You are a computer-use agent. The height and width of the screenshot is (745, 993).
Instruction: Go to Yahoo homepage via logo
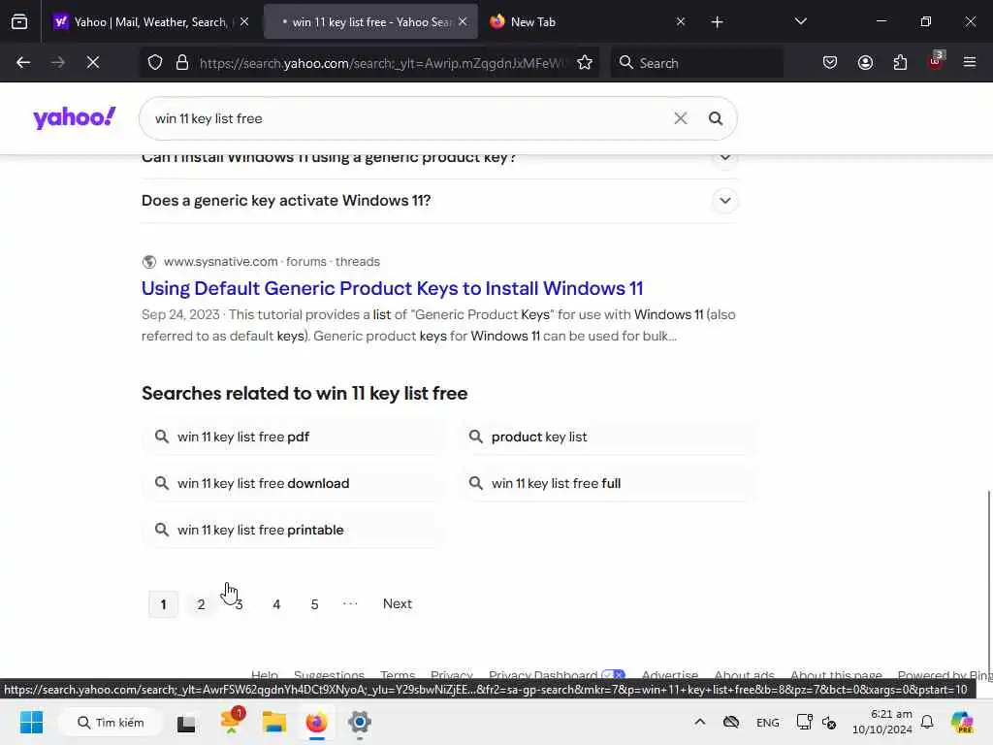pos(74,117)
